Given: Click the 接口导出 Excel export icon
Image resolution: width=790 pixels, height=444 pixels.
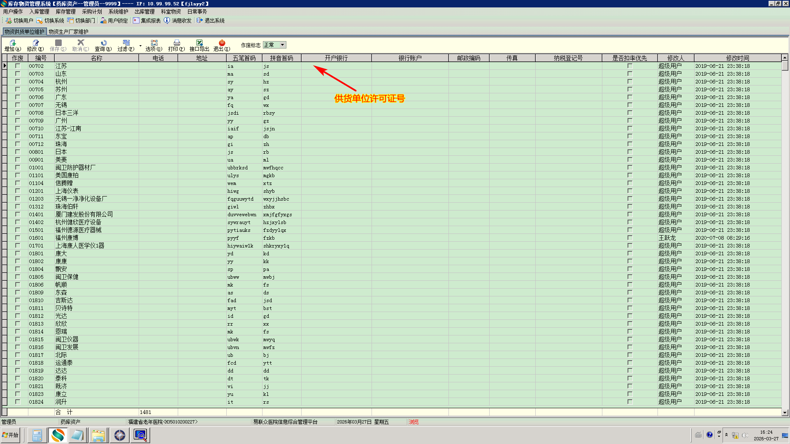Looking at the screenshot, I should tap(199, 43).
